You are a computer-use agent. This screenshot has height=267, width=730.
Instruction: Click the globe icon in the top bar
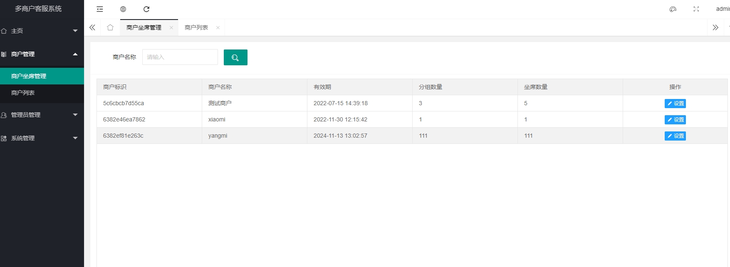click(123, 9)
